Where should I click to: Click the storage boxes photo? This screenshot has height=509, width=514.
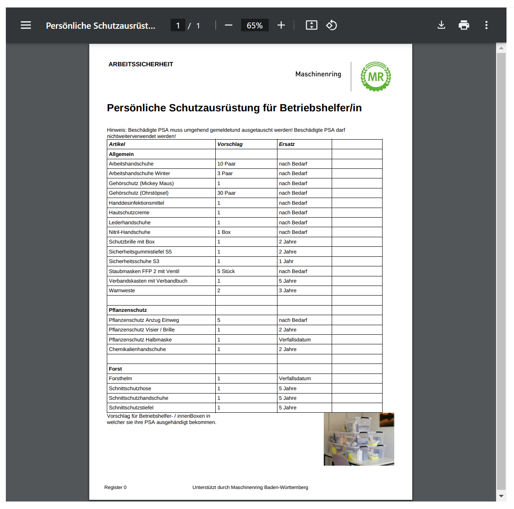359,439
